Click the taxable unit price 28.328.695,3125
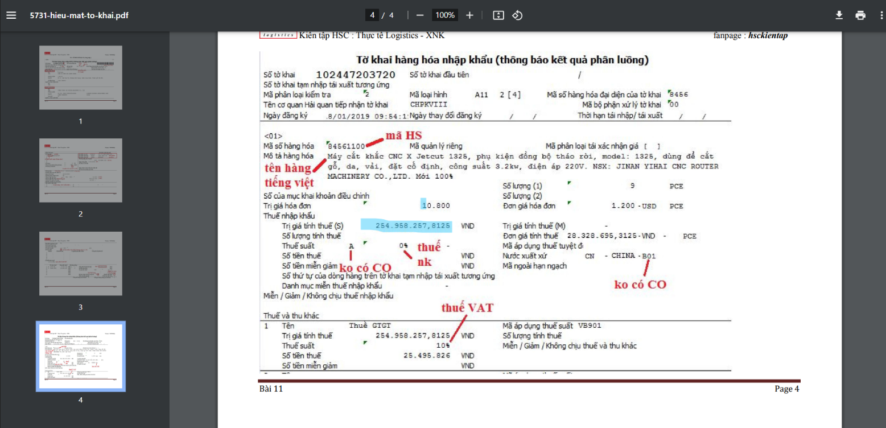Viewport: 886px width, 428px height. 603,236
